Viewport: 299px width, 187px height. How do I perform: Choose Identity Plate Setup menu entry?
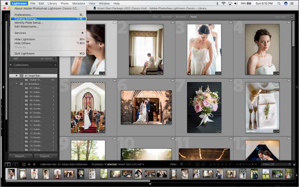click(48, 23)
